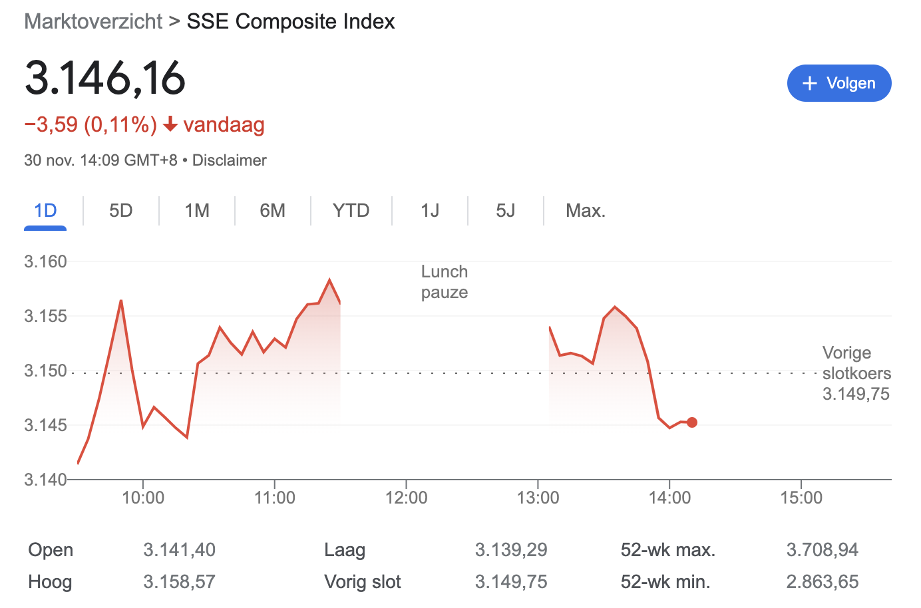Click the 52-wk max. value 3.708,94
Viewport: 921px width, 608px height.
(x=822, y=550)
